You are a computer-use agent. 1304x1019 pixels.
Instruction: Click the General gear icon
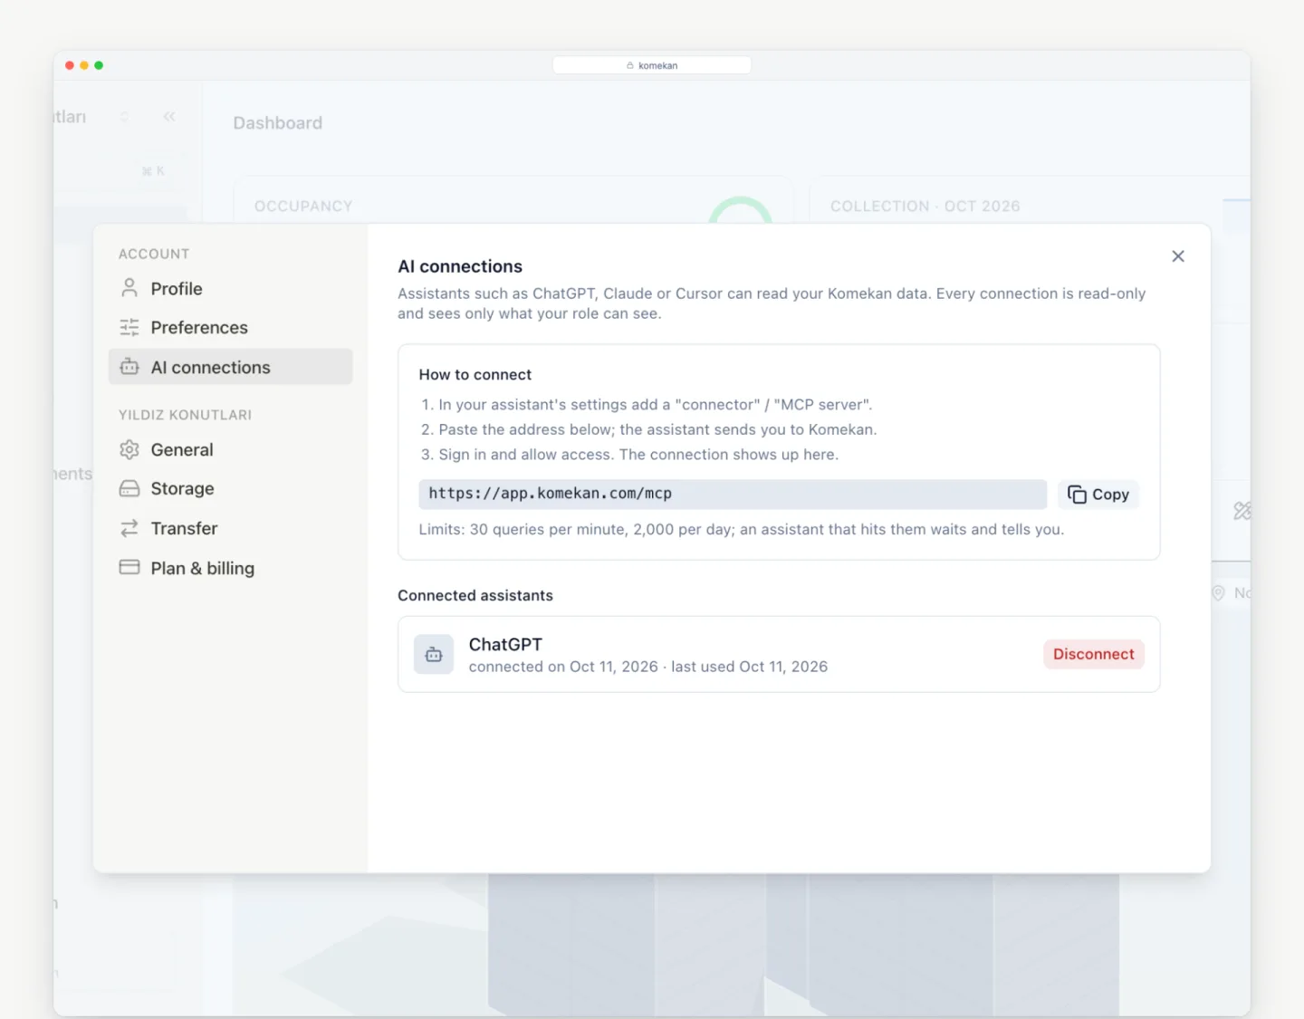coord(129,449)
